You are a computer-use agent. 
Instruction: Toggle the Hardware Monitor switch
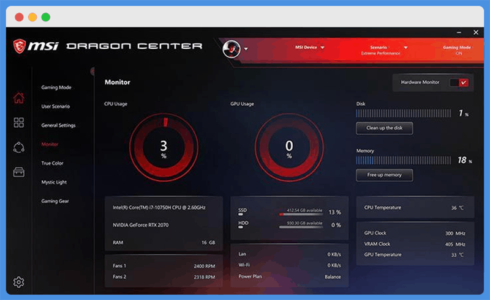459,82
